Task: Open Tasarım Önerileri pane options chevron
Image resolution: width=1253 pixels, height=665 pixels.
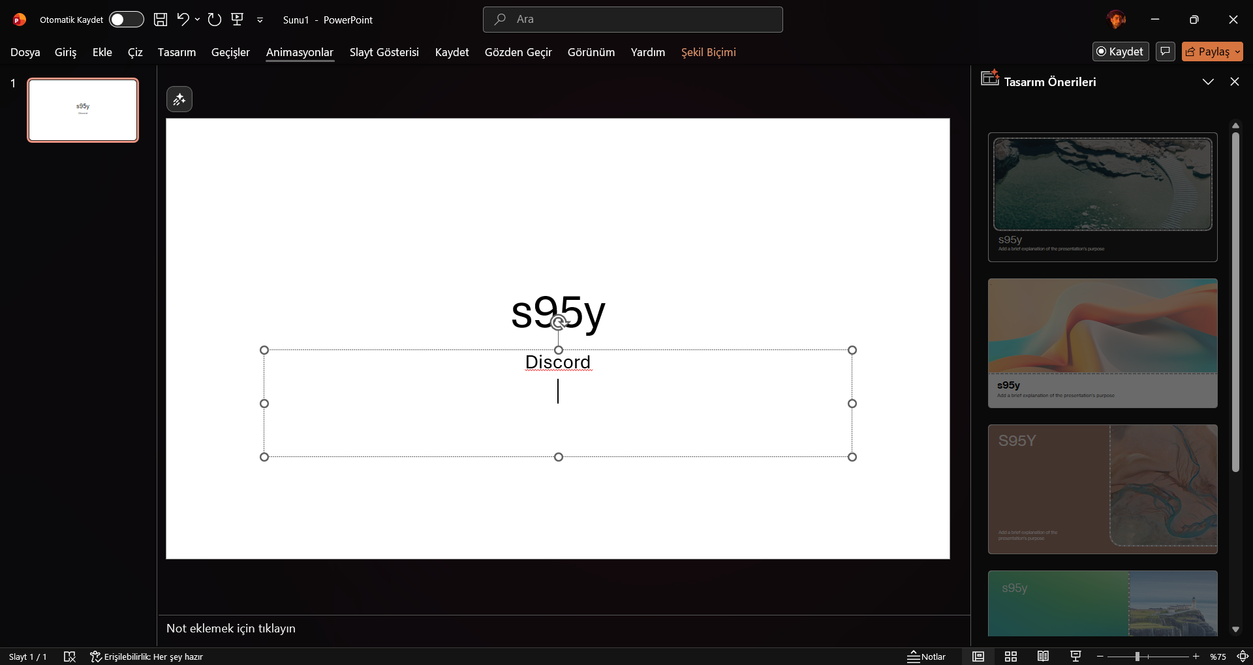Action: coord(1208,81)
